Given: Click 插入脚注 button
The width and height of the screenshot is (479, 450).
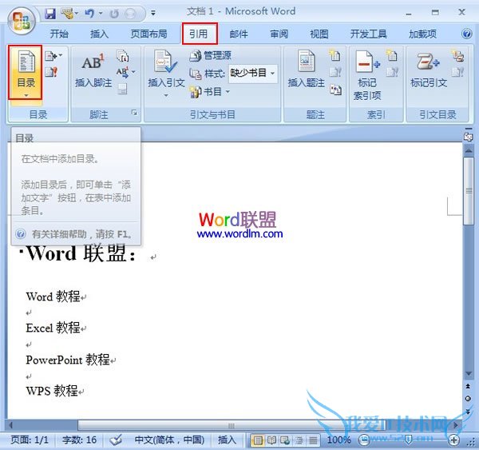Looking at the screenshot, I should point(93,71).
